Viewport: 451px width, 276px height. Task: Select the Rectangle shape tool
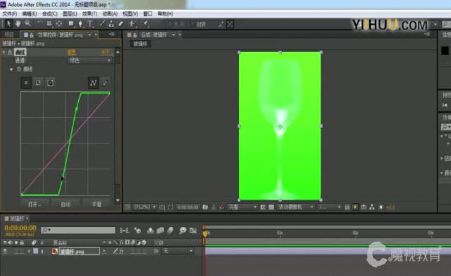(71, 24)
